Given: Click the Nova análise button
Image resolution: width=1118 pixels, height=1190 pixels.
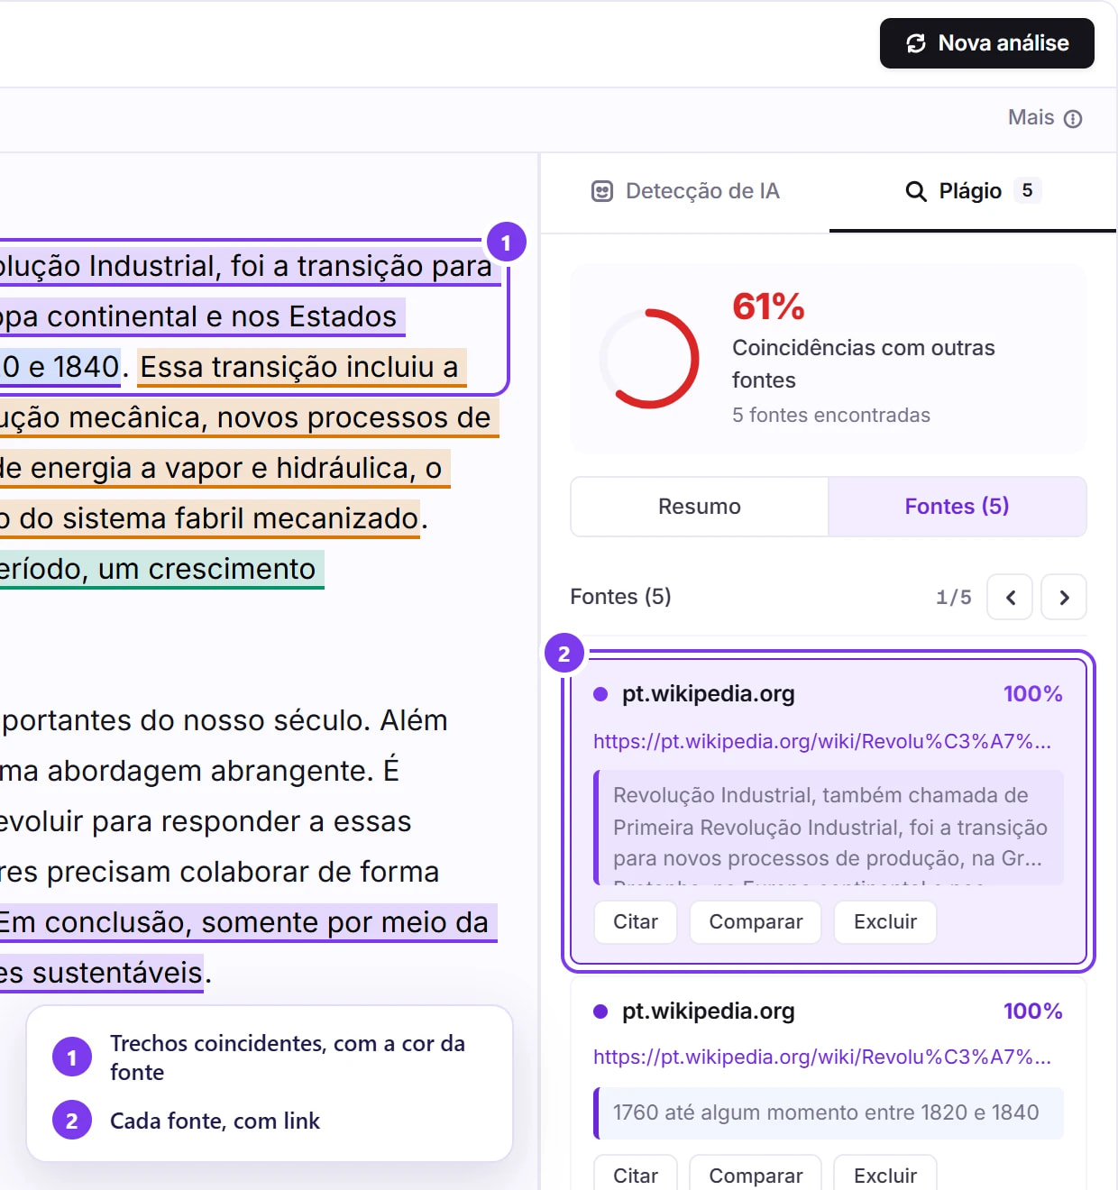Looking at the screenshot, I should [x=986, y=43].
